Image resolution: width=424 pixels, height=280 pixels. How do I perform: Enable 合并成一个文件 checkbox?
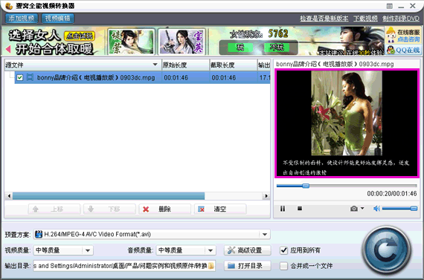283,266
